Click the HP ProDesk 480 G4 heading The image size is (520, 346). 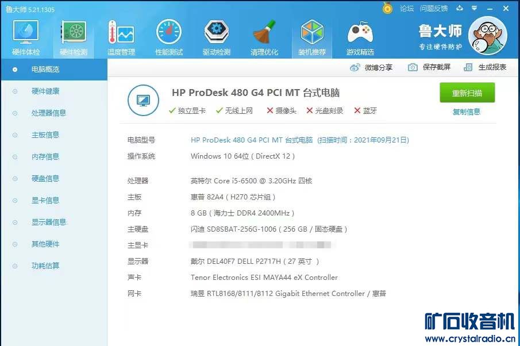point(256,93)
